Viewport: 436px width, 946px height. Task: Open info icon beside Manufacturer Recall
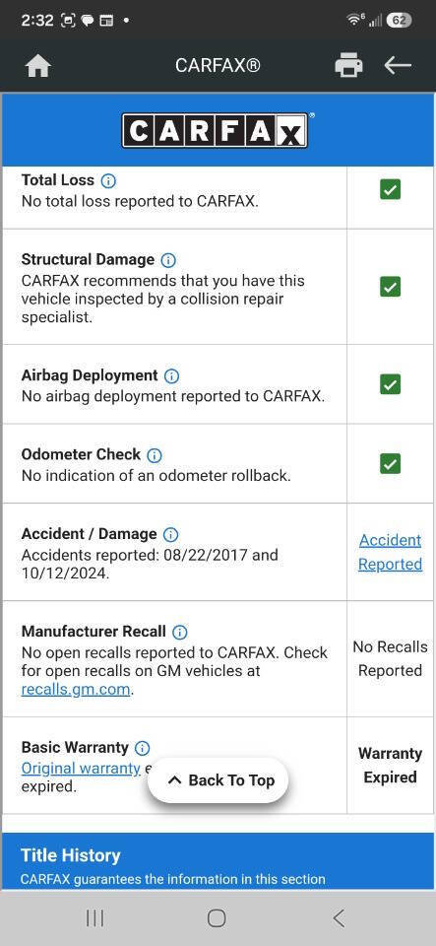179,633
